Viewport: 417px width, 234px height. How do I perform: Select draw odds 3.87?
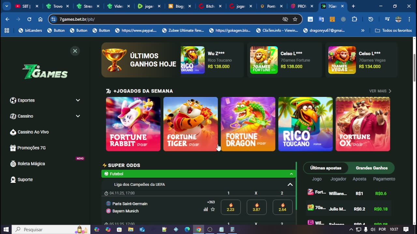point(256,207)
